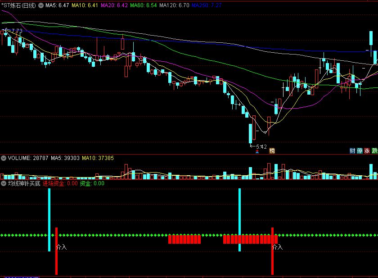The height and width of the screenshot is (278, 378).
Task: Select the *ST炼石(日线) stock title
Action: [18, 5]
